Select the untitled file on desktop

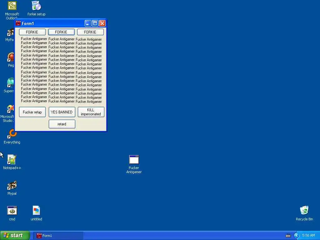coord(36,213)
